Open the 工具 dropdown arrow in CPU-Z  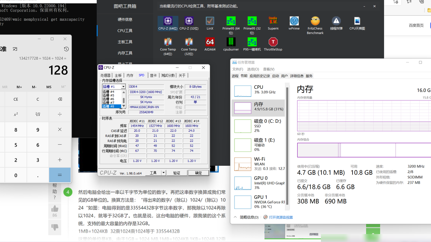(163, 173)
